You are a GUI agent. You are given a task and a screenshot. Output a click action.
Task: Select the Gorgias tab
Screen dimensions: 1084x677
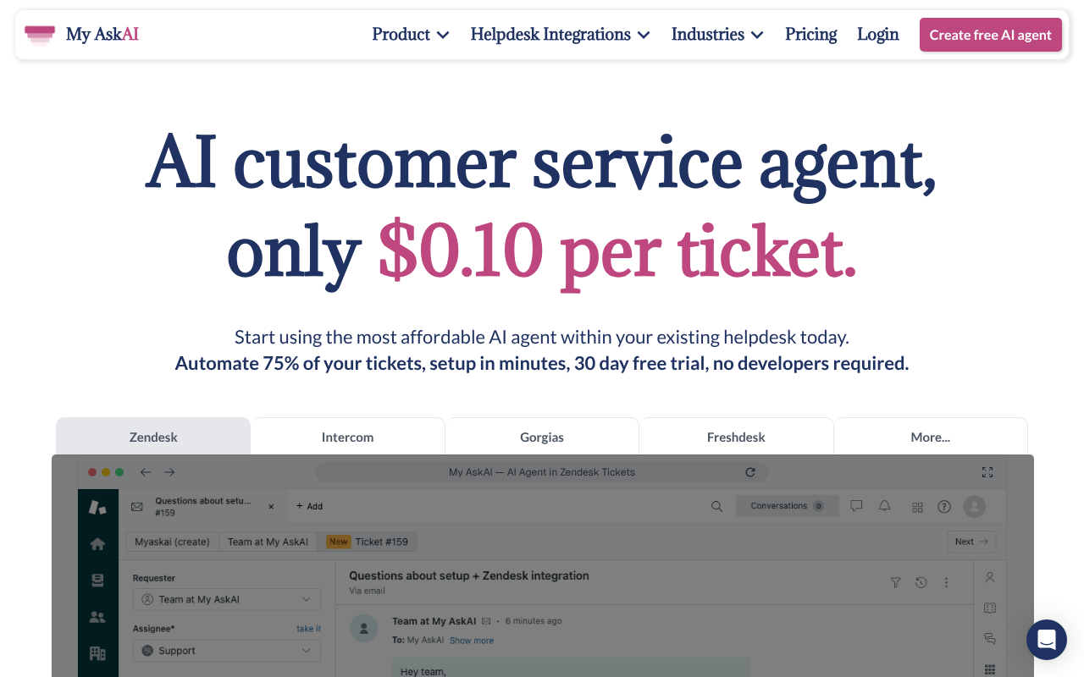[542, 438]
